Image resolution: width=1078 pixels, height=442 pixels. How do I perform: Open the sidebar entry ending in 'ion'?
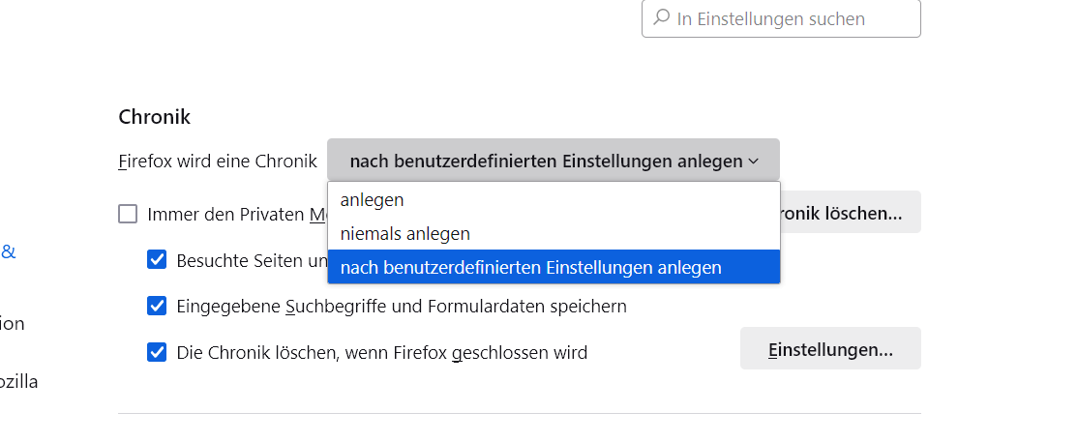click(13, 323)
